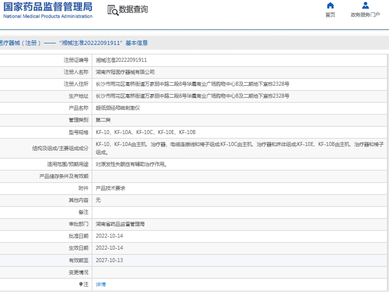
Task: Click the 注册人名称 row label
Action: [x=76, y=72]
